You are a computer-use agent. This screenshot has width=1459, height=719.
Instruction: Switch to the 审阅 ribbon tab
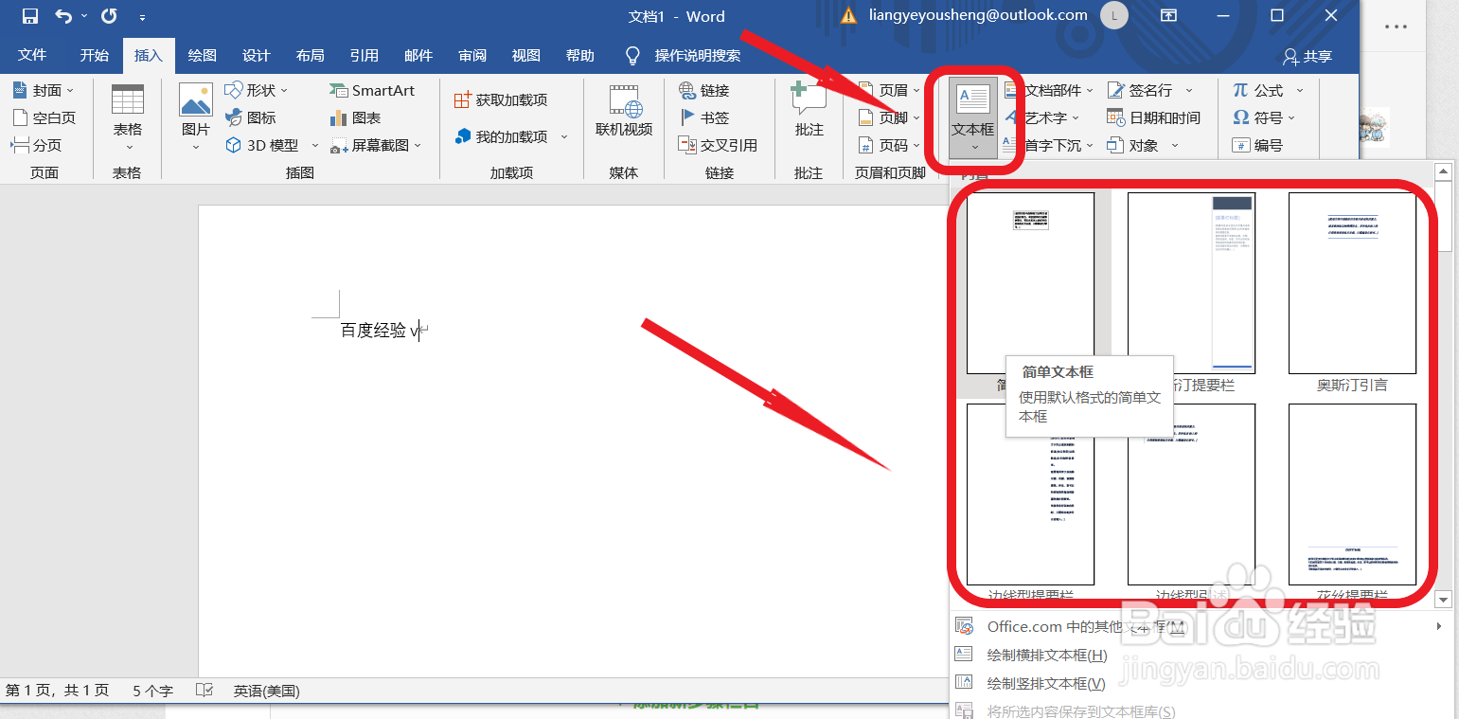coord(472,55)
